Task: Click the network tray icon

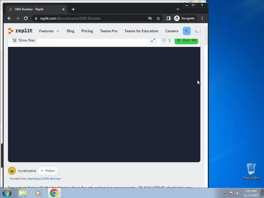Action: point(225,193)
